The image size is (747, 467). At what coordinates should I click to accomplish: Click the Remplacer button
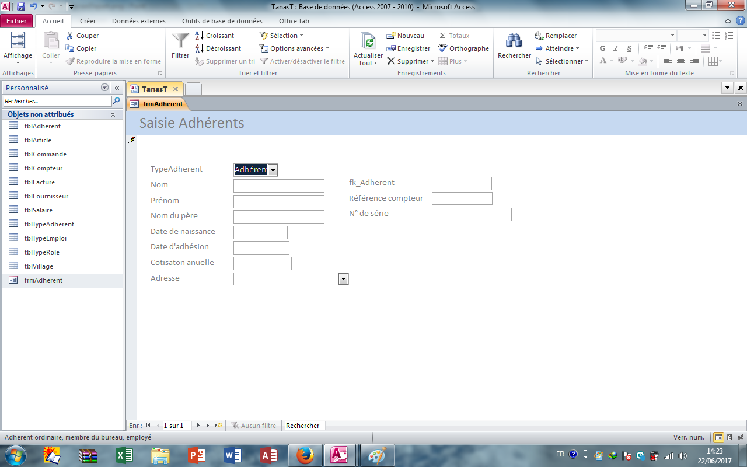click(556, 36)
